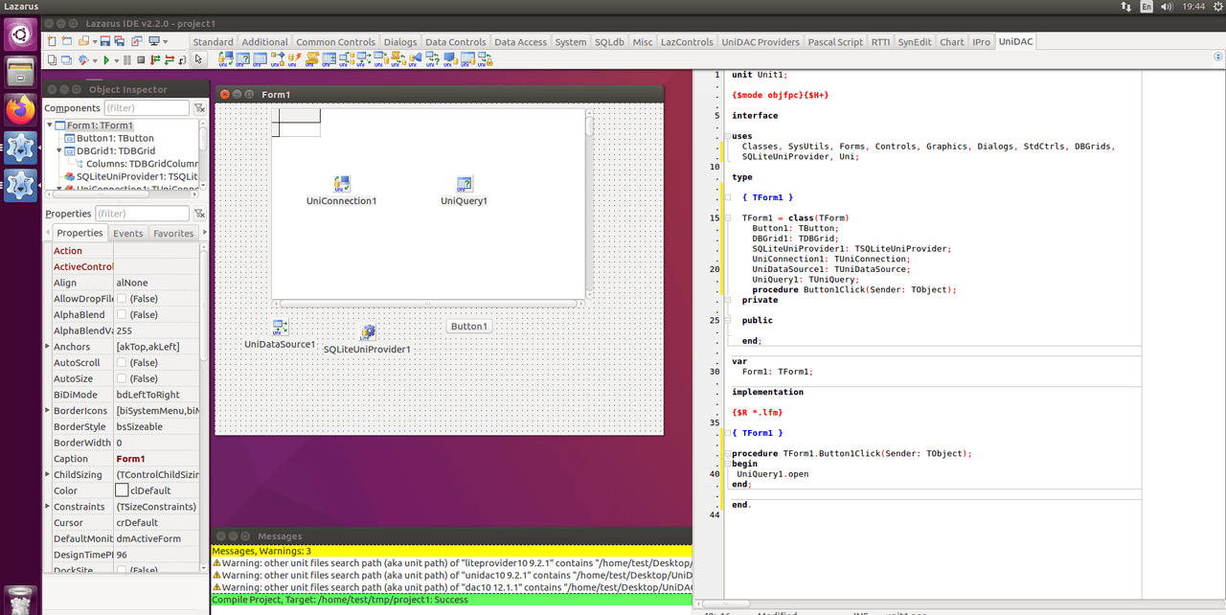Click the Caption value 'Form1'
Image resolution: width=1226 pixels, height=615 pixels.
[x=131, y=459]
